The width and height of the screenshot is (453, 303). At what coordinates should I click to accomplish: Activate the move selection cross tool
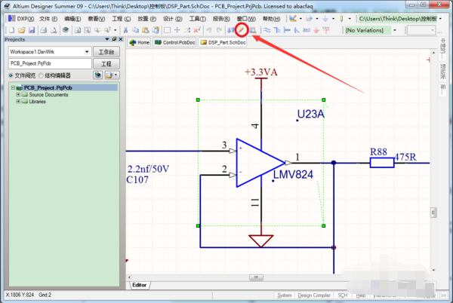(x=177, y=30)
